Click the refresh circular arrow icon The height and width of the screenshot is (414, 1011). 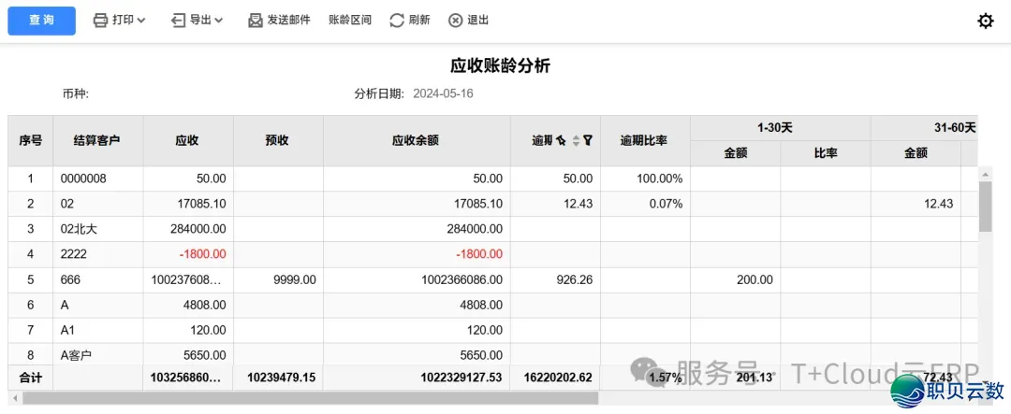397,21
